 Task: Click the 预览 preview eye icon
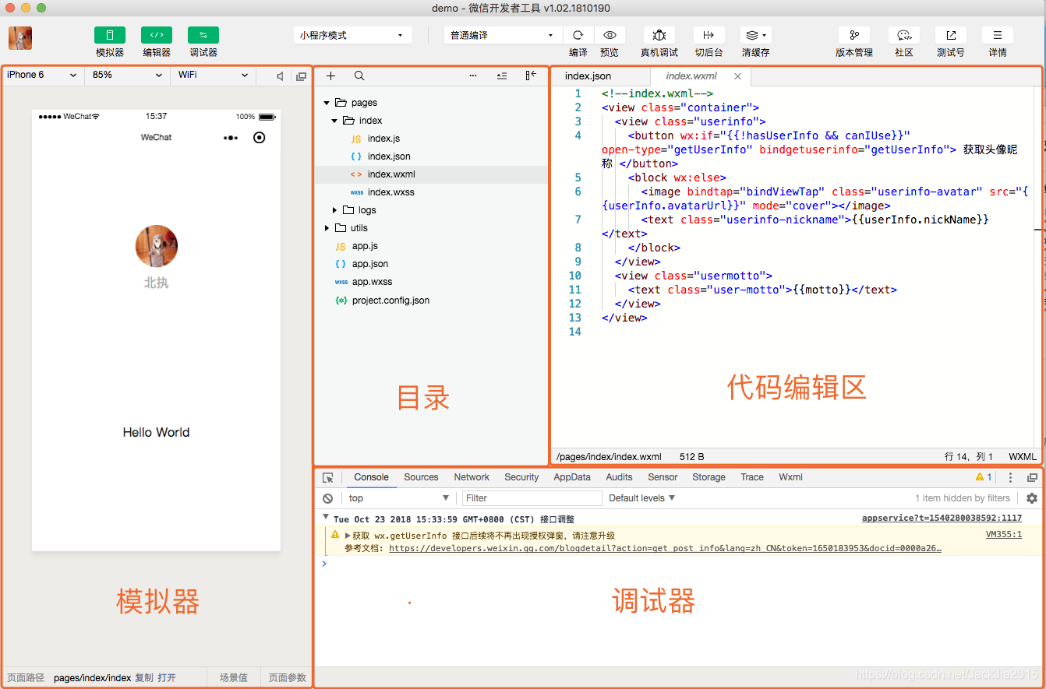[610, 35]
